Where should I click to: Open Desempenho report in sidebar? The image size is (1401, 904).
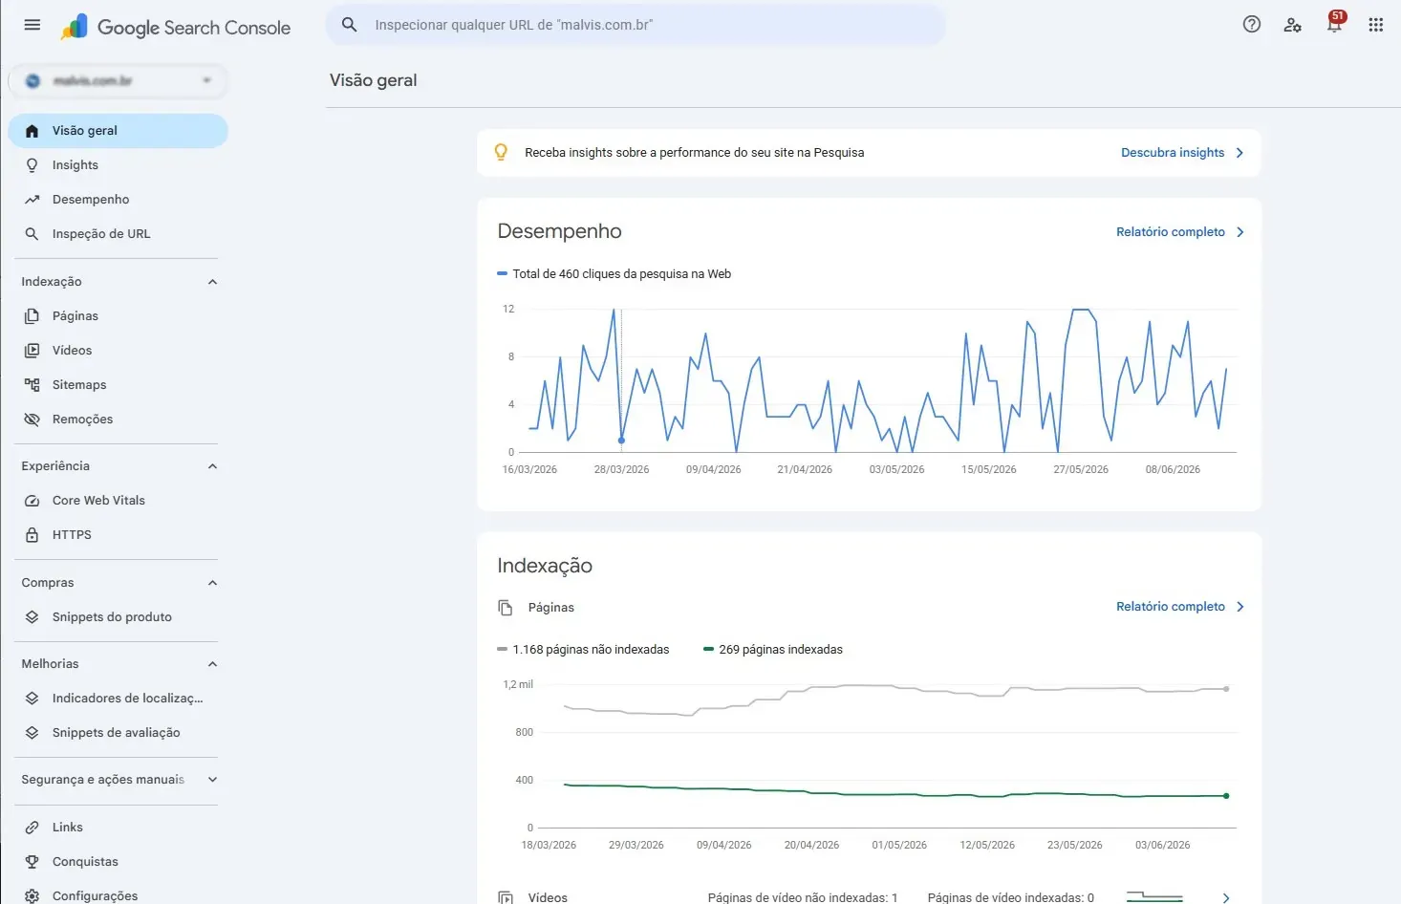[118, 200]
